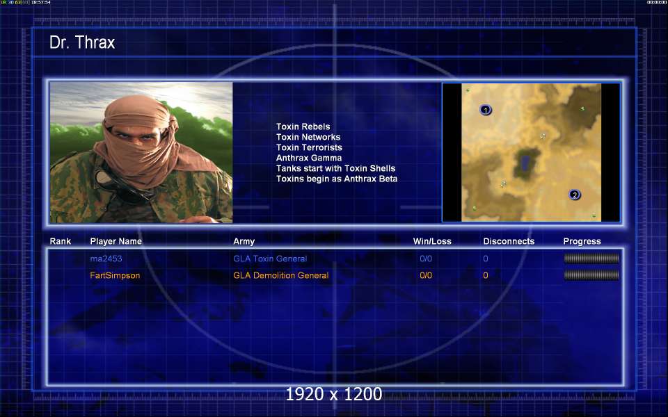
Task: Click the 0/0 record in FartSimpson row
Action: (x=426, y=275)
